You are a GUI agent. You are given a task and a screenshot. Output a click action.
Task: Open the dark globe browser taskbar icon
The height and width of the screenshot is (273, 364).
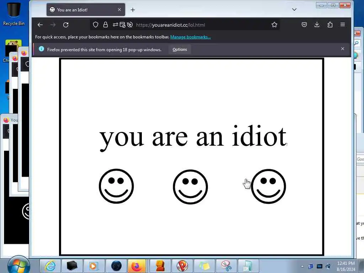coord(116,266)
